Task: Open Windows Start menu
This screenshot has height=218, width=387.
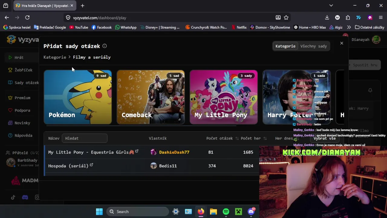Action: (x=99, y=212)
